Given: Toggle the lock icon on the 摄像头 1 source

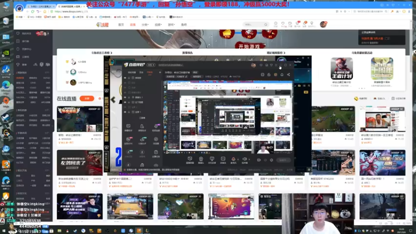Looking at the screenshot, I should click(129, 97).
